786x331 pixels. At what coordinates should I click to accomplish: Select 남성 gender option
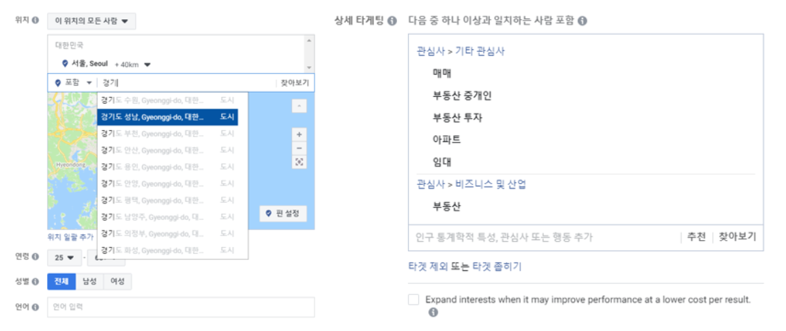(89, 281)
